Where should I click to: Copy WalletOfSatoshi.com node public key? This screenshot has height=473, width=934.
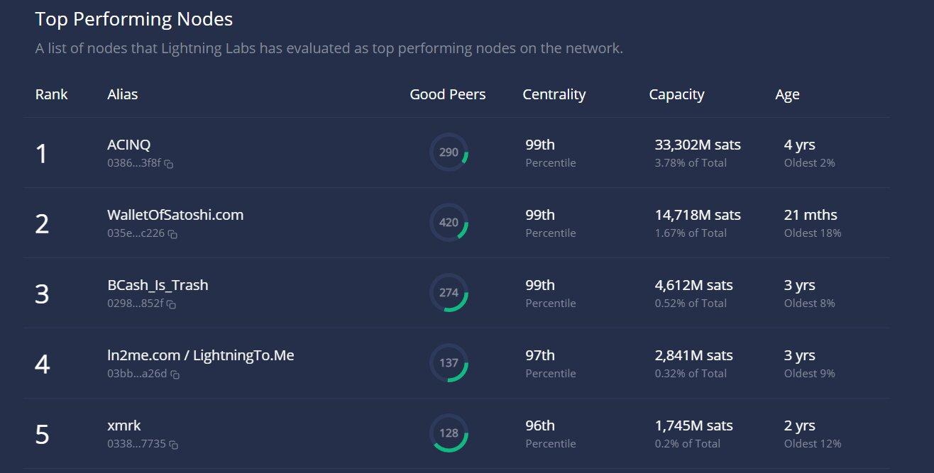(x=172, y=234)
